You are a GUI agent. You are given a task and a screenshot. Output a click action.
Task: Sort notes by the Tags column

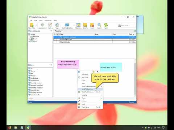point(120,34)
